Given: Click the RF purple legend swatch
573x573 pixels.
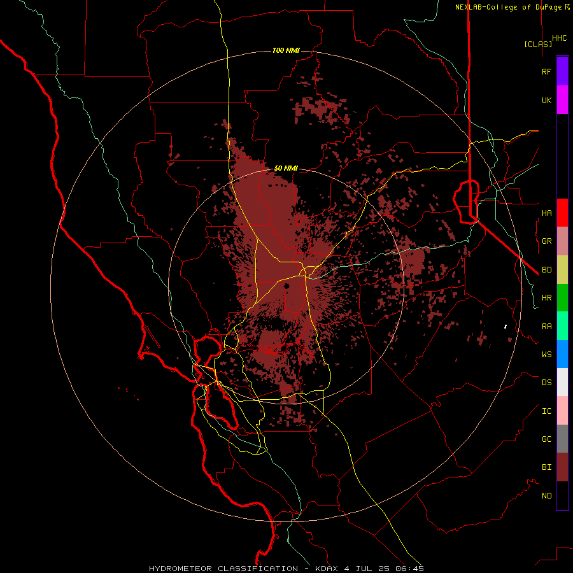Looking at the screenshot, I should point(562,71).
